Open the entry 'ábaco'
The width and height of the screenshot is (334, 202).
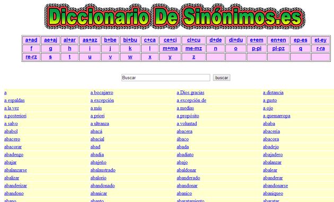point(183,139)
